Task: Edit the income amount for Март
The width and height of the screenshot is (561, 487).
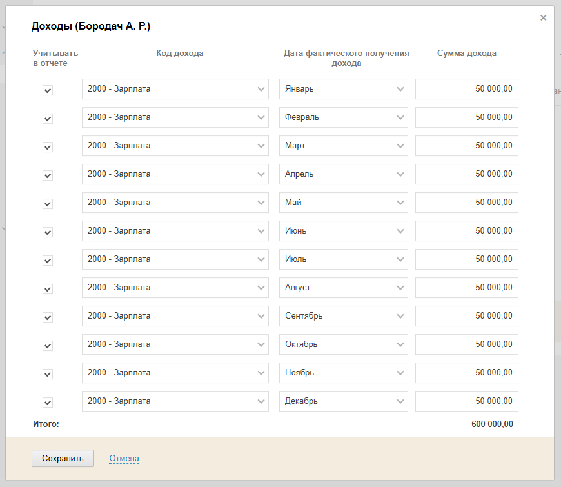Action: (466, 146)
